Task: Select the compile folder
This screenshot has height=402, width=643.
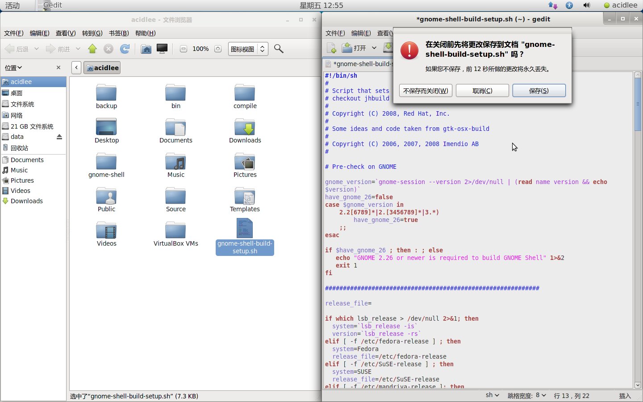Action: [x=245, y=97]
